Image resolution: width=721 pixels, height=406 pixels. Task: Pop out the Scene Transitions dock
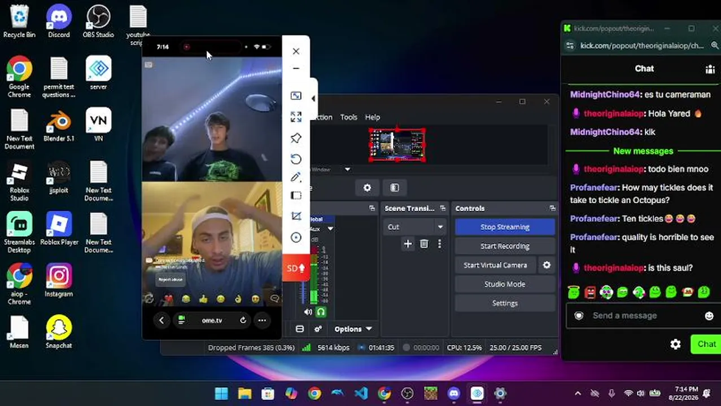click(x=443, y=208)
